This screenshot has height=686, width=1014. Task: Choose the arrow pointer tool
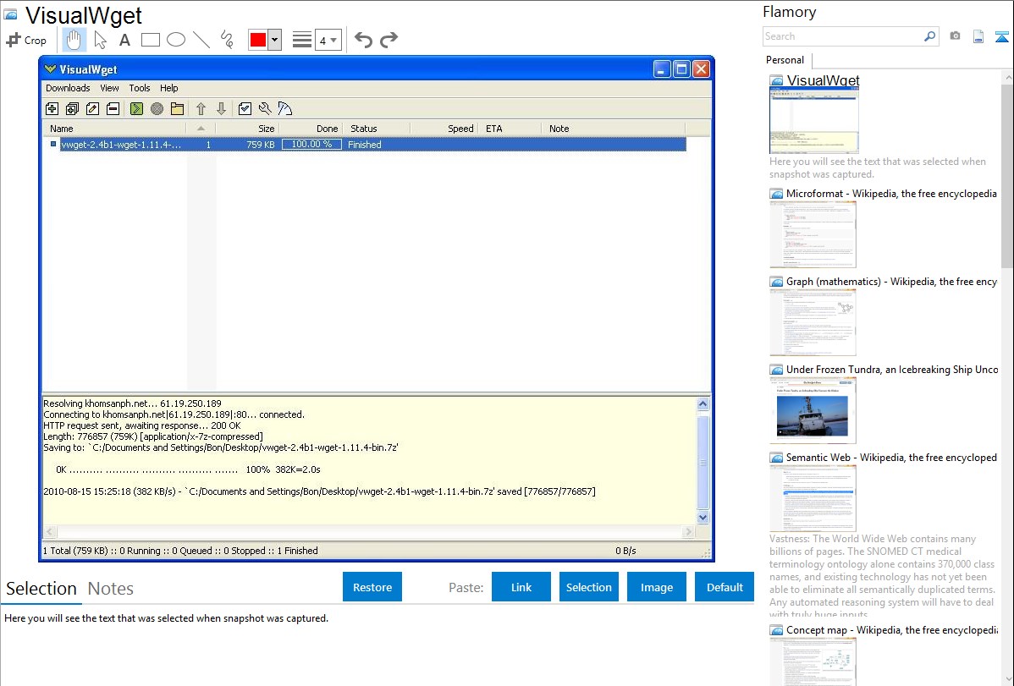click(x=100, y=40)
